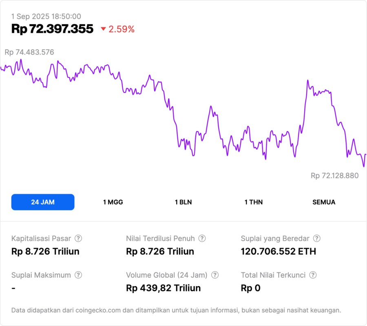Select the 1 THN time range
Image resolution: width=367 pixels, height=326 pixels.
point(254,202)
